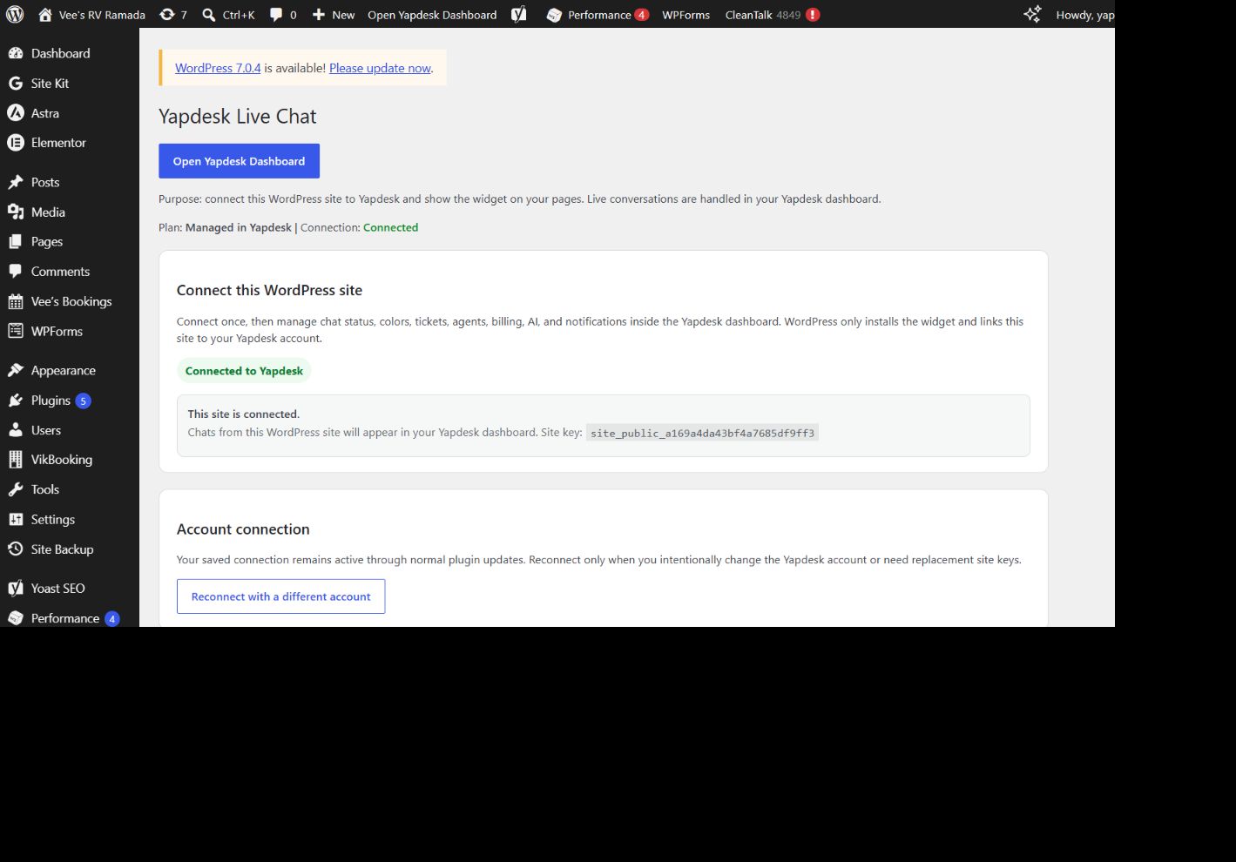The height and width of the screenshot is (862, 1236).
Task: Click the Connect this WordPress site heading
Action: click(269, 291)
